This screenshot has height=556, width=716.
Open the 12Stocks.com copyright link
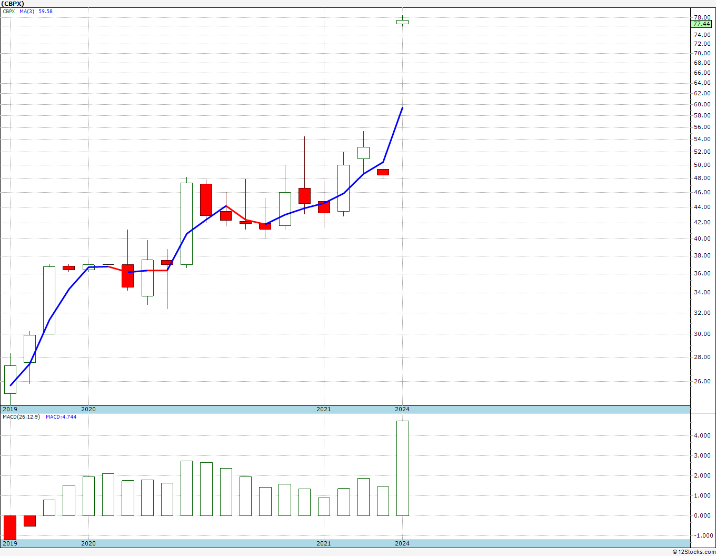694,552
